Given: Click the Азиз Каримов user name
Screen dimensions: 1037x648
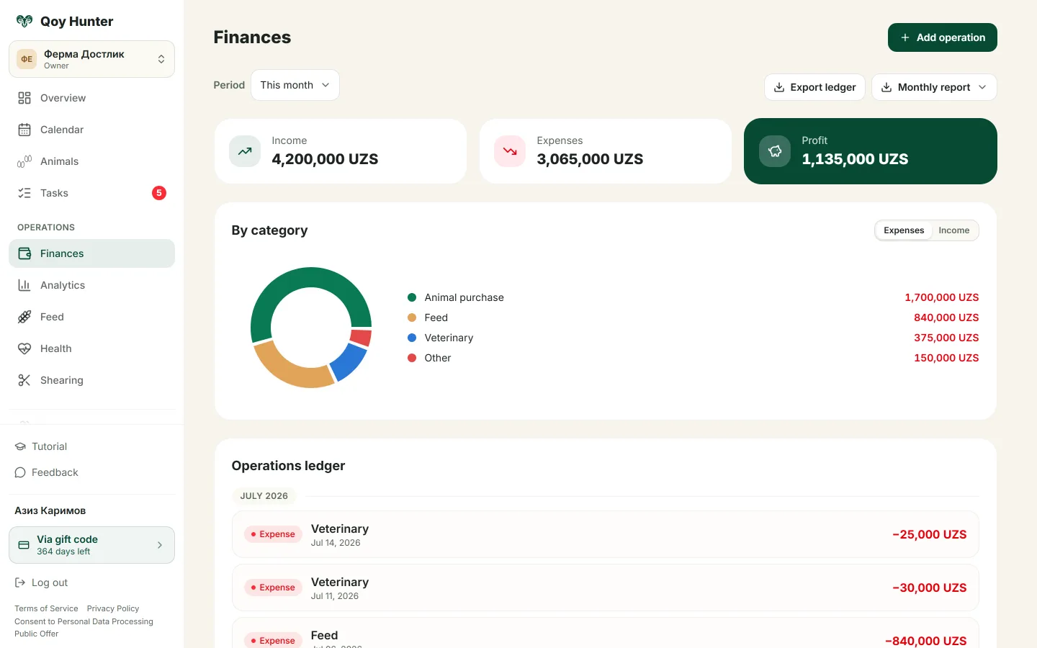Looking at the screenshot, I should [50, 510].
